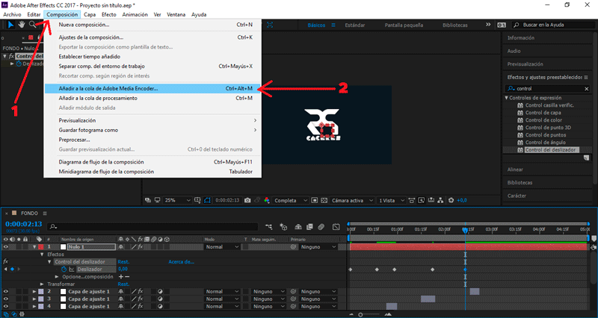598x318 pixels.
Task: Click the Acerca de... link
Action: pyautogui.click(x=181, y=261)
